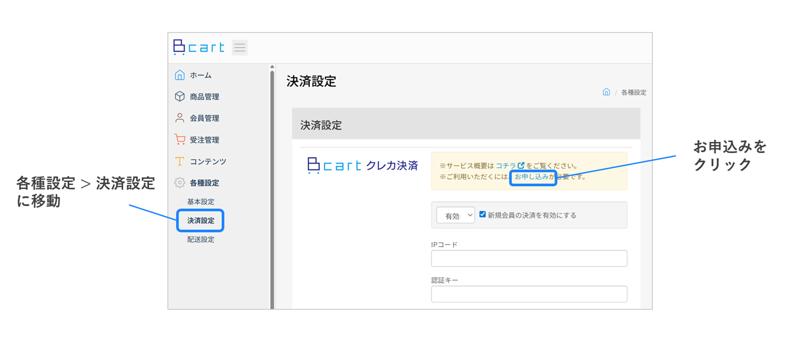
Task: Toggle 新規会員の決済を有効にする checkbox
Action: 482,214
